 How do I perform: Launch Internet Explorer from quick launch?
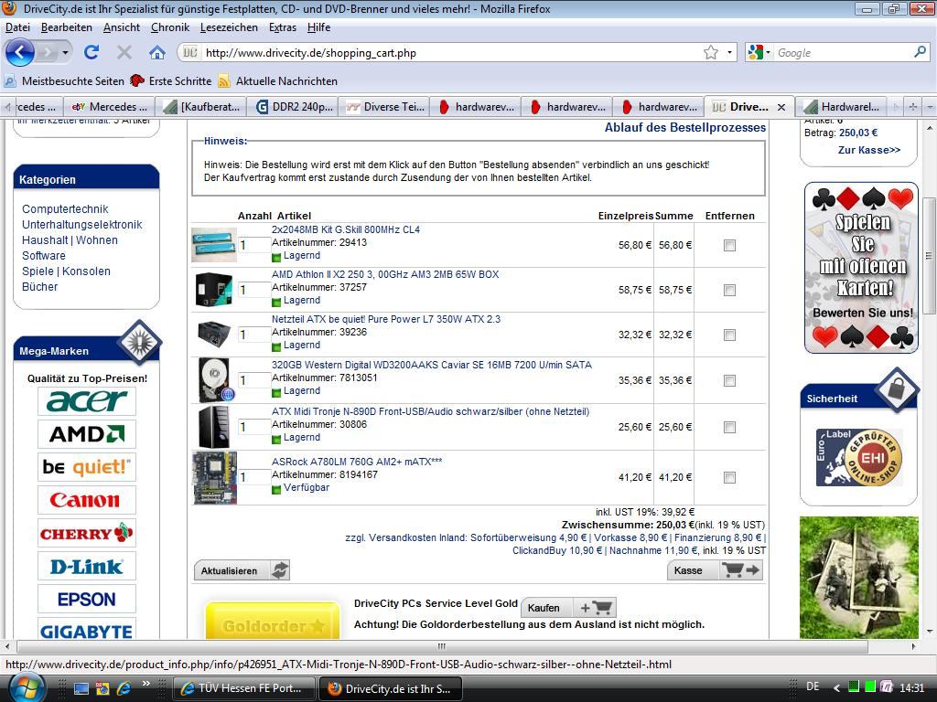click(x=124, y=688)
